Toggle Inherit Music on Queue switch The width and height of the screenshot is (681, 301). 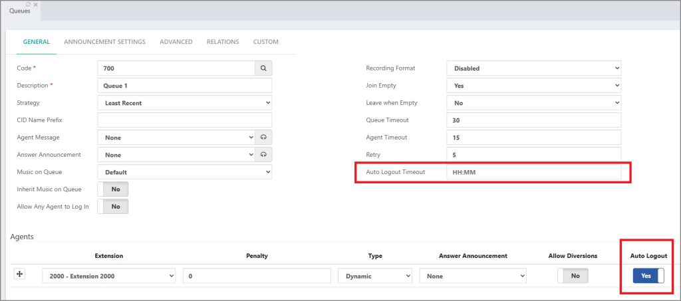pyautogui.click(x=113, y=189)
